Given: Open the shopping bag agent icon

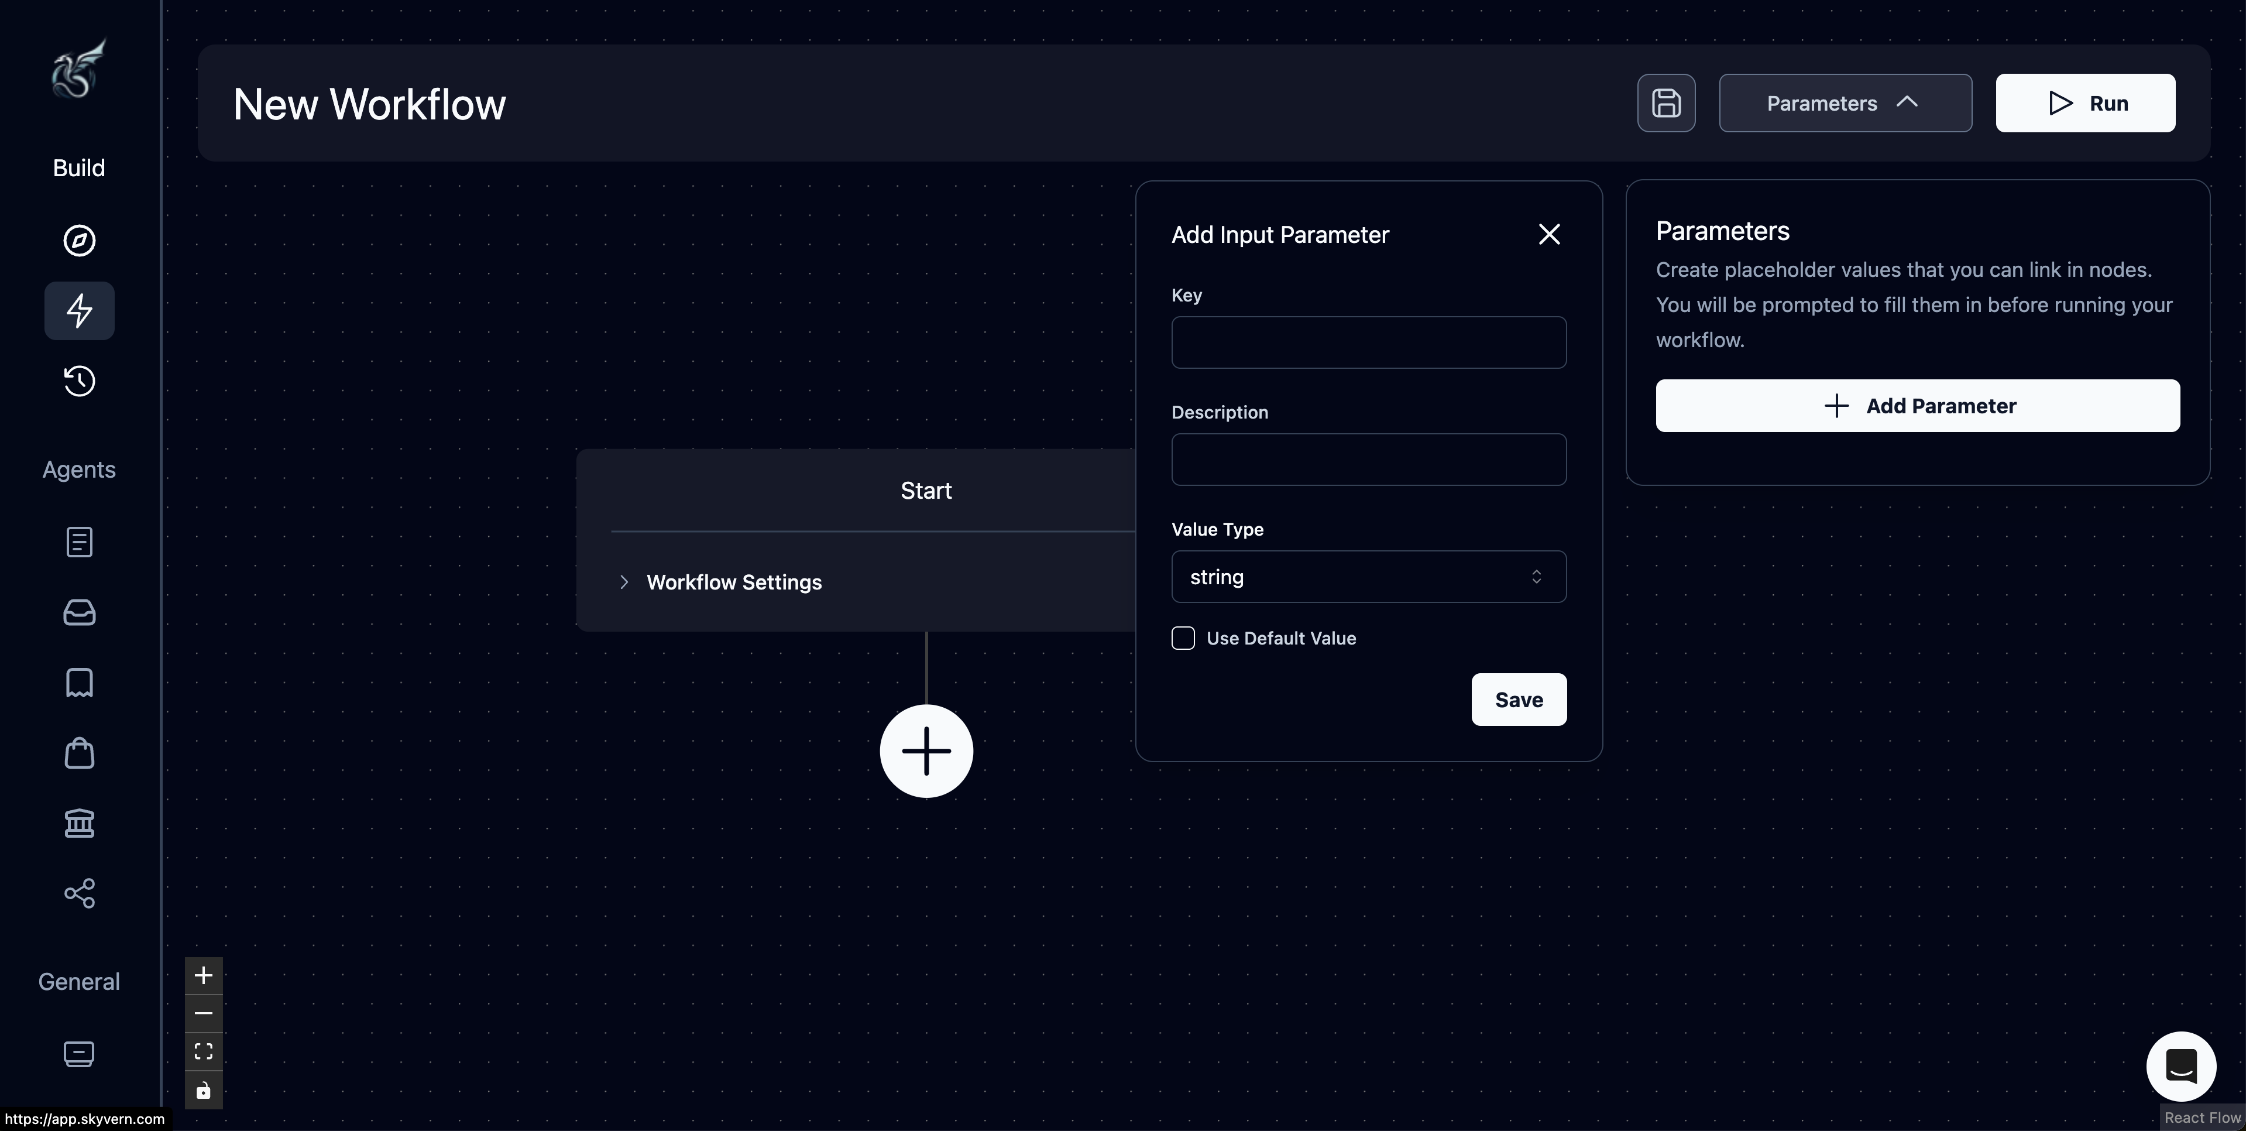Looking at the screenshot, I should (x=78, y=753).
